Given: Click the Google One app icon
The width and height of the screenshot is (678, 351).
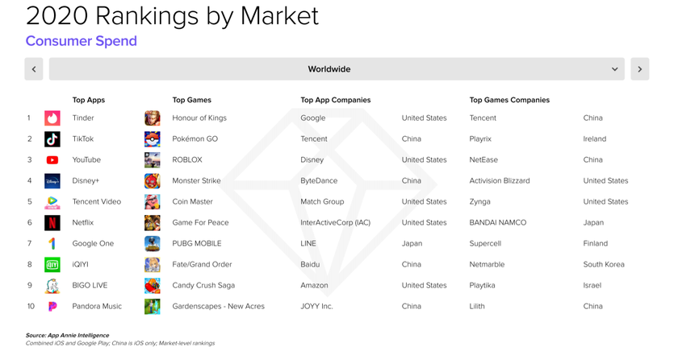Looking at the screenshot, I should [x=52, y=244].
